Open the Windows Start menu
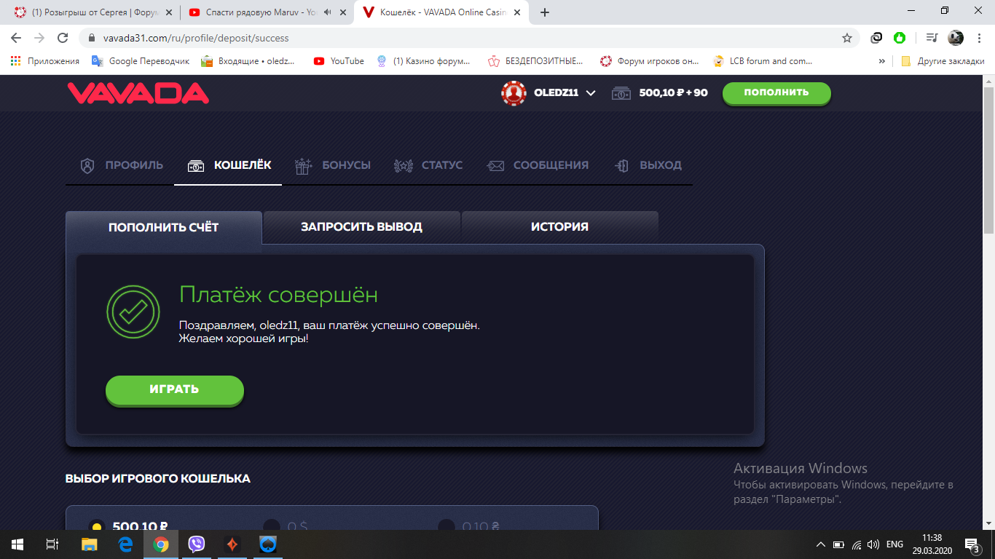Screen dimensions: 995x559 click(x=17, y=544)
